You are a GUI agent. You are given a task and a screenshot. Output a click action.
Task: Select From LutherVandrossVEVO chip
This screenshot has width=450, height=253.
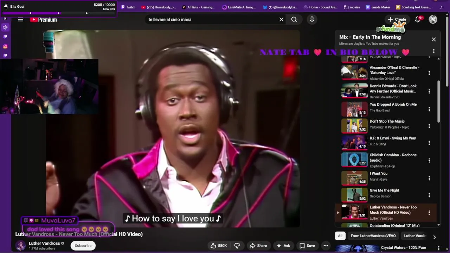pyautogui.click(x=373, y=236)
